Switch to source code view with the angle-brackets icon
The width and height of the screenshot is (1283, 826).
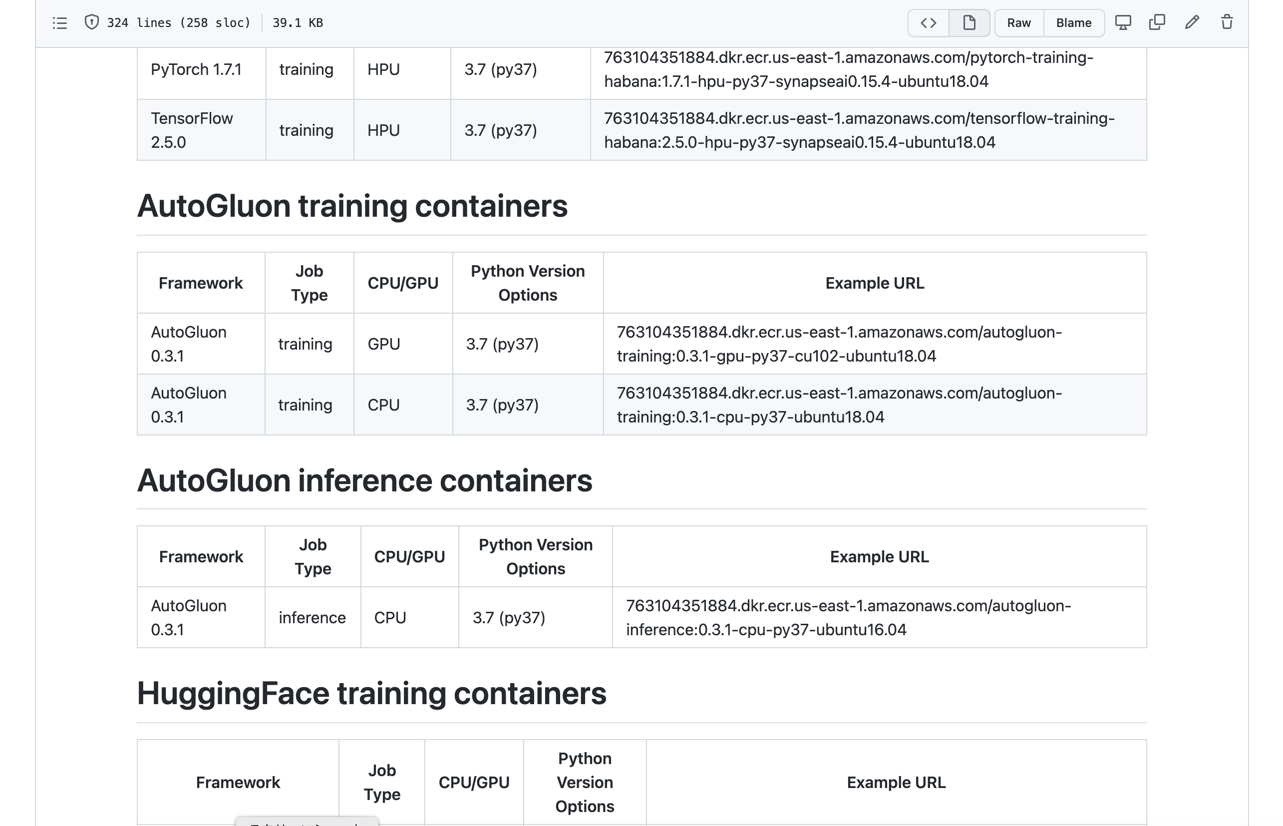928,23
